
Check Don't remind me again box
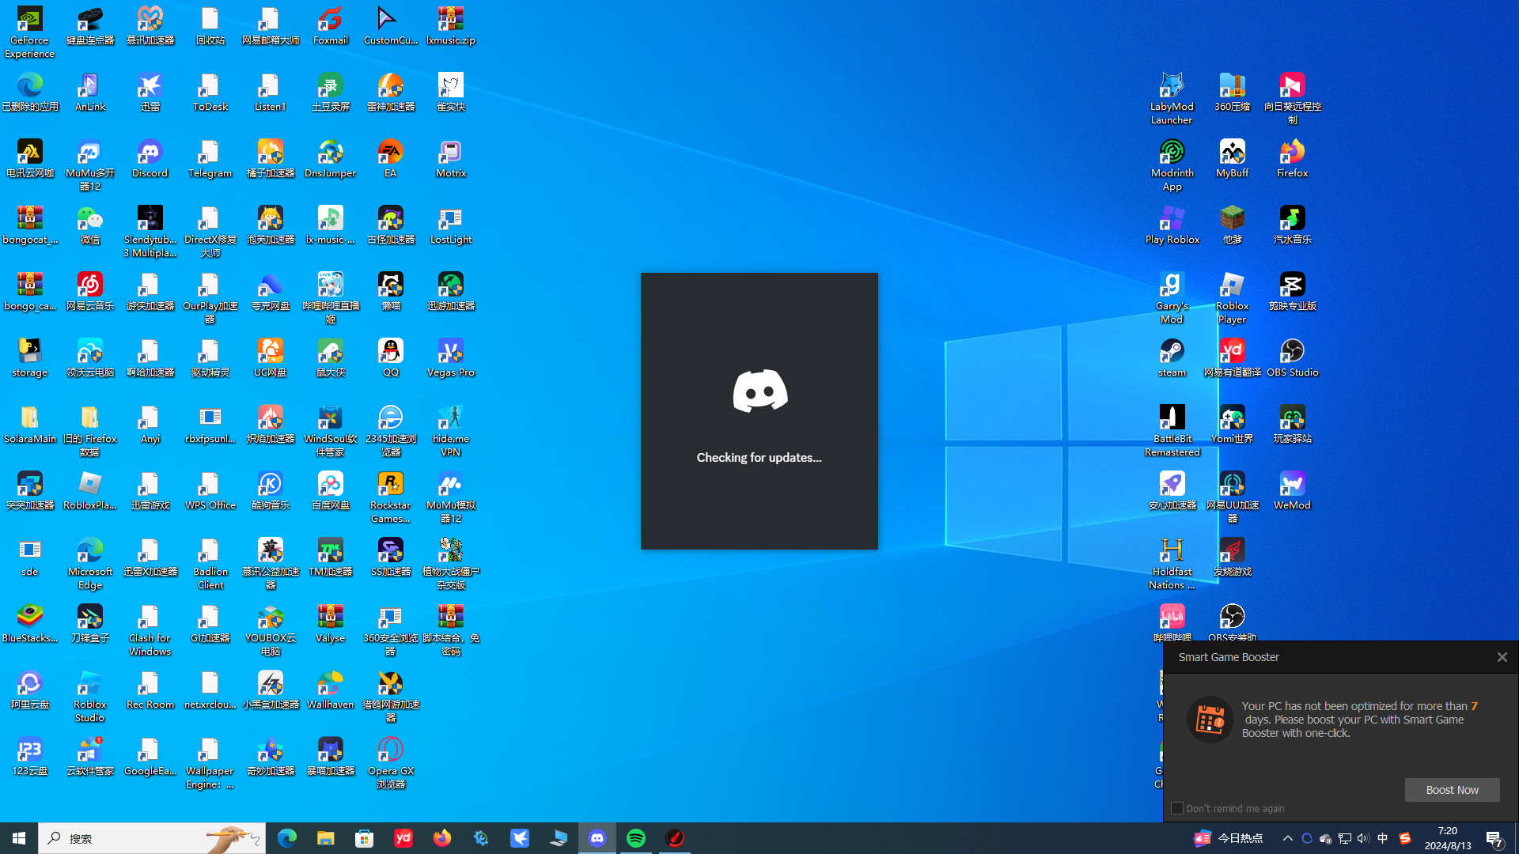(x=1177, y=808)
